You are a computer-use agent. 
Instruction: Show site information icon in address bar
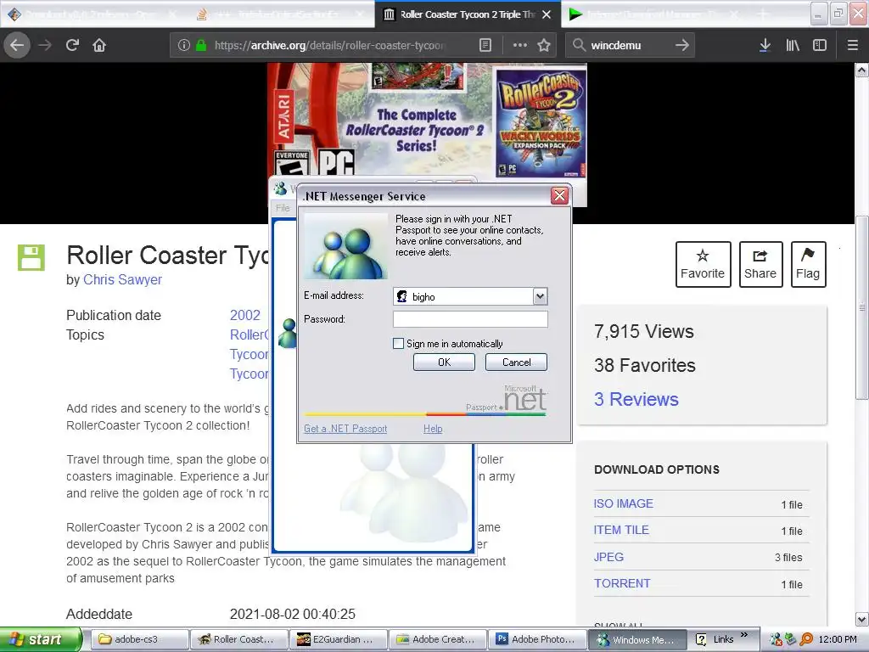coord(184,45)
